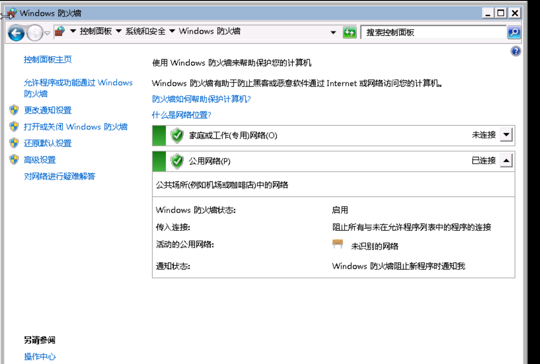Screen dimensions: 540x364
Task: Open 高级设置 link
Action: coord(40,160)
